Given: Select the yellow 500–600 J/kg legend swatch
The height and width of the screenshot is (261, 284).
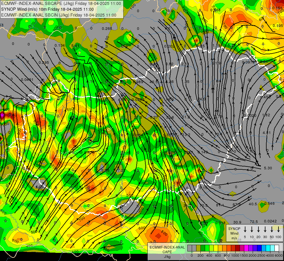Looking at the screenshot, I should click(x=216, y=248).
